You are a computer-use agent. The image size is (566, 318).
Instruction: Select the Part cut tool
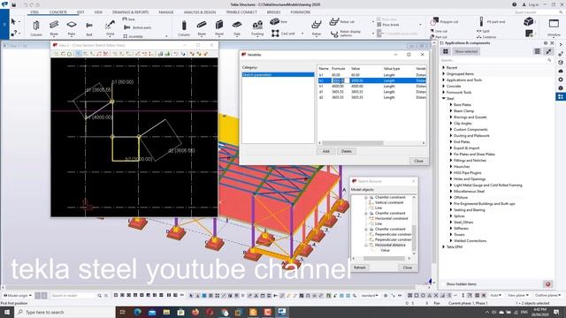click(439, 37)
